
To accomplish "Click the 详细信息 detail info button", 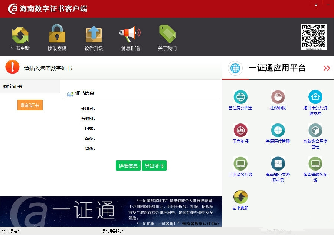I will tap(128, 165).
